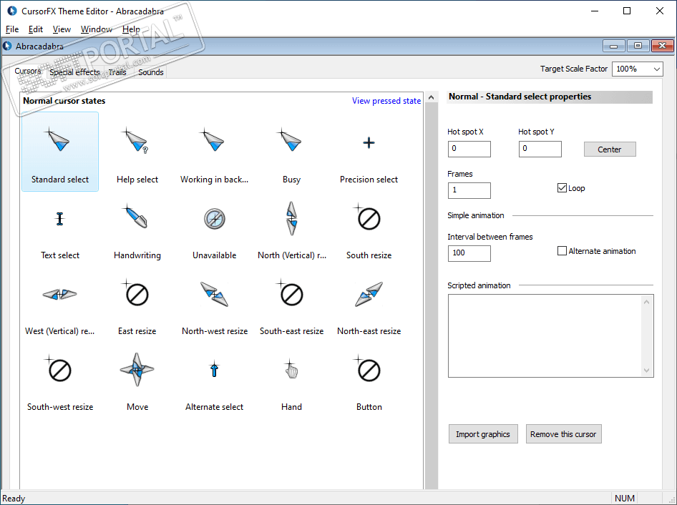Switch to the Trails tab
The height and width of the screenshot is (505, 677).
117,72
